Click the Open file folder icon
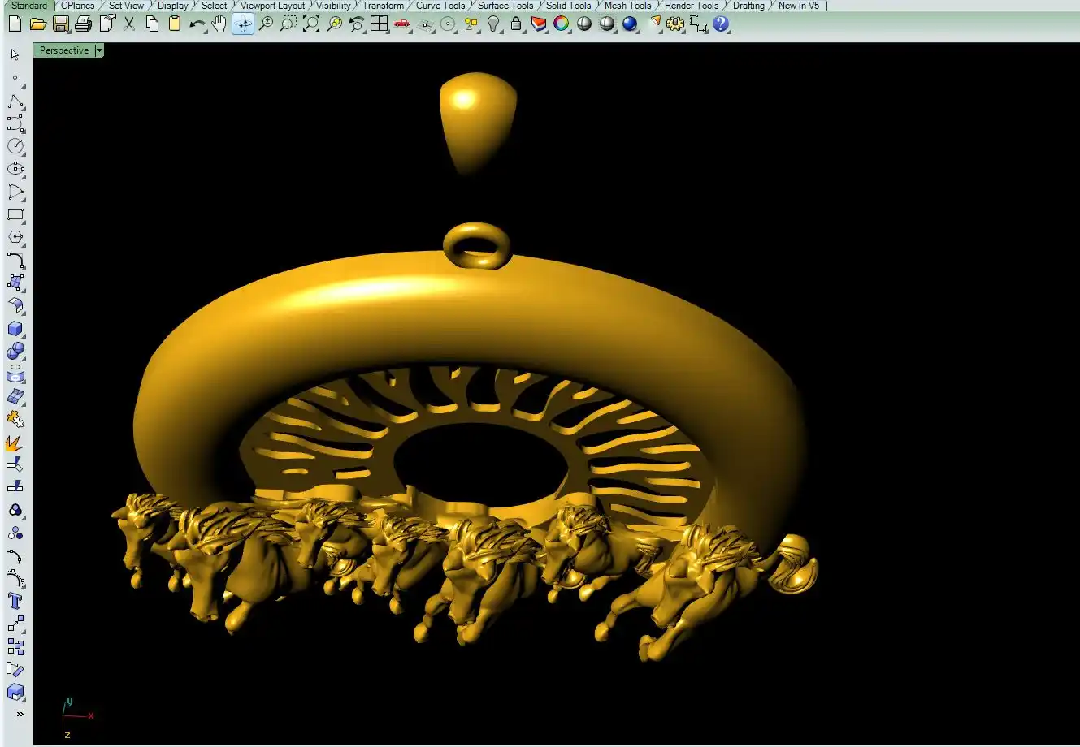The height and width of the screenshot is (747, 1080). [37, 24]
